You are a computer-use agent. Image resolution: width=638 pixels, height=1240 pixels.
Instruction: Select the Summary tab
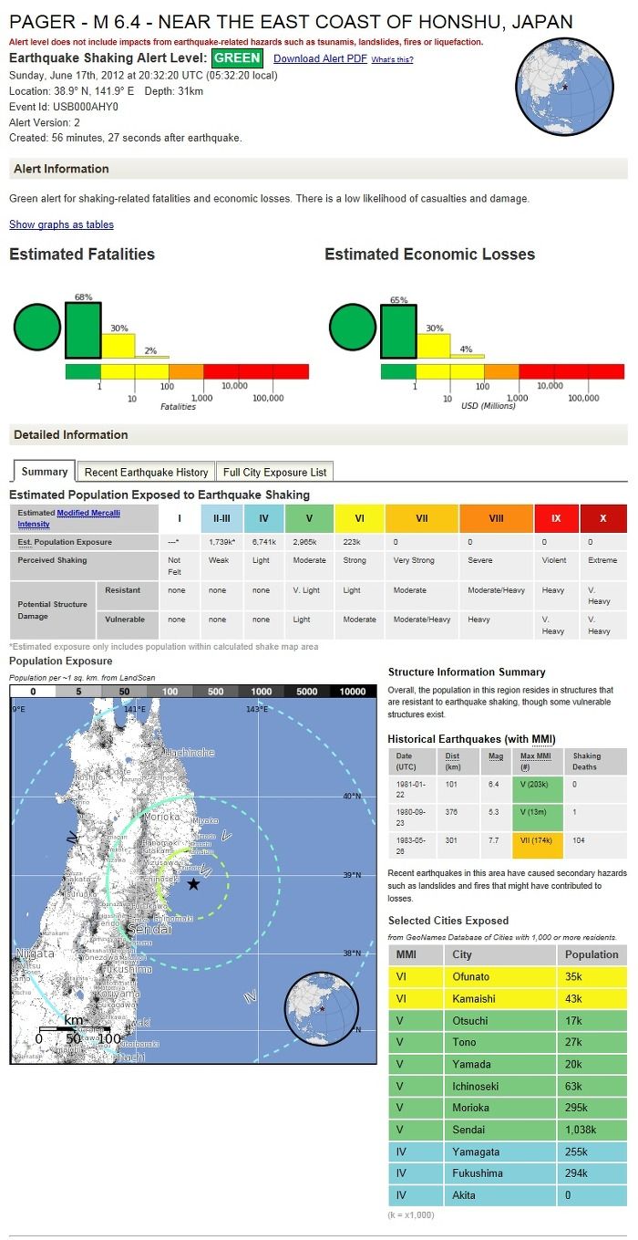tap(45, 472)
